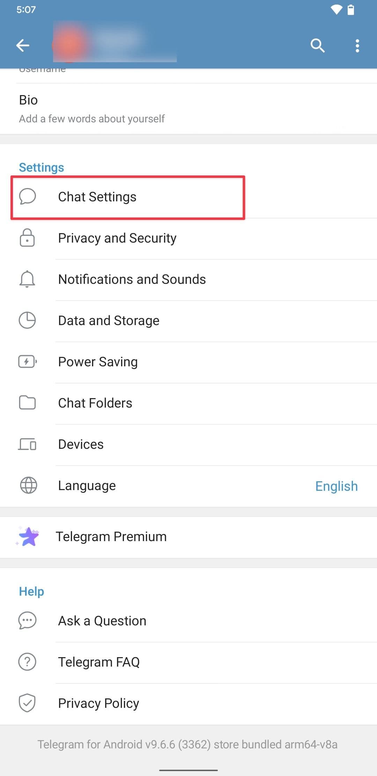The image size is (377, 776).
Task: Open the search magnifier icon
Action: [x=317, y=45]
